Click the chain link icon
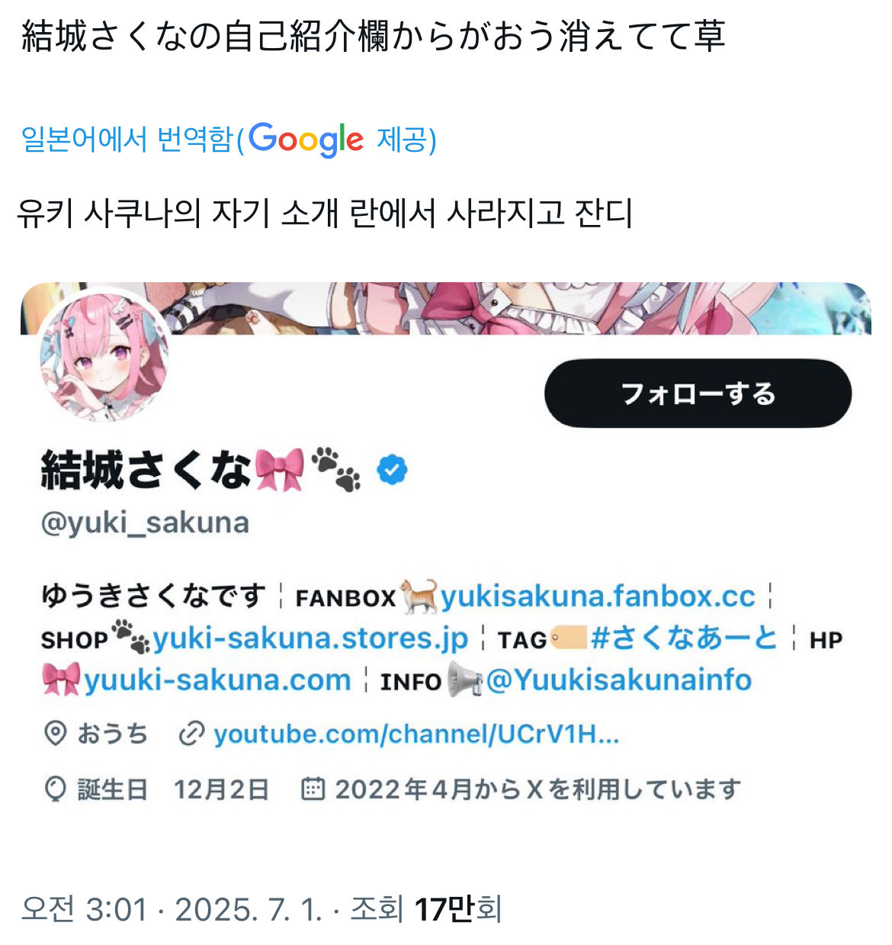Image resolution: width=892 pixels, height=945 pixels. point(191,734)
